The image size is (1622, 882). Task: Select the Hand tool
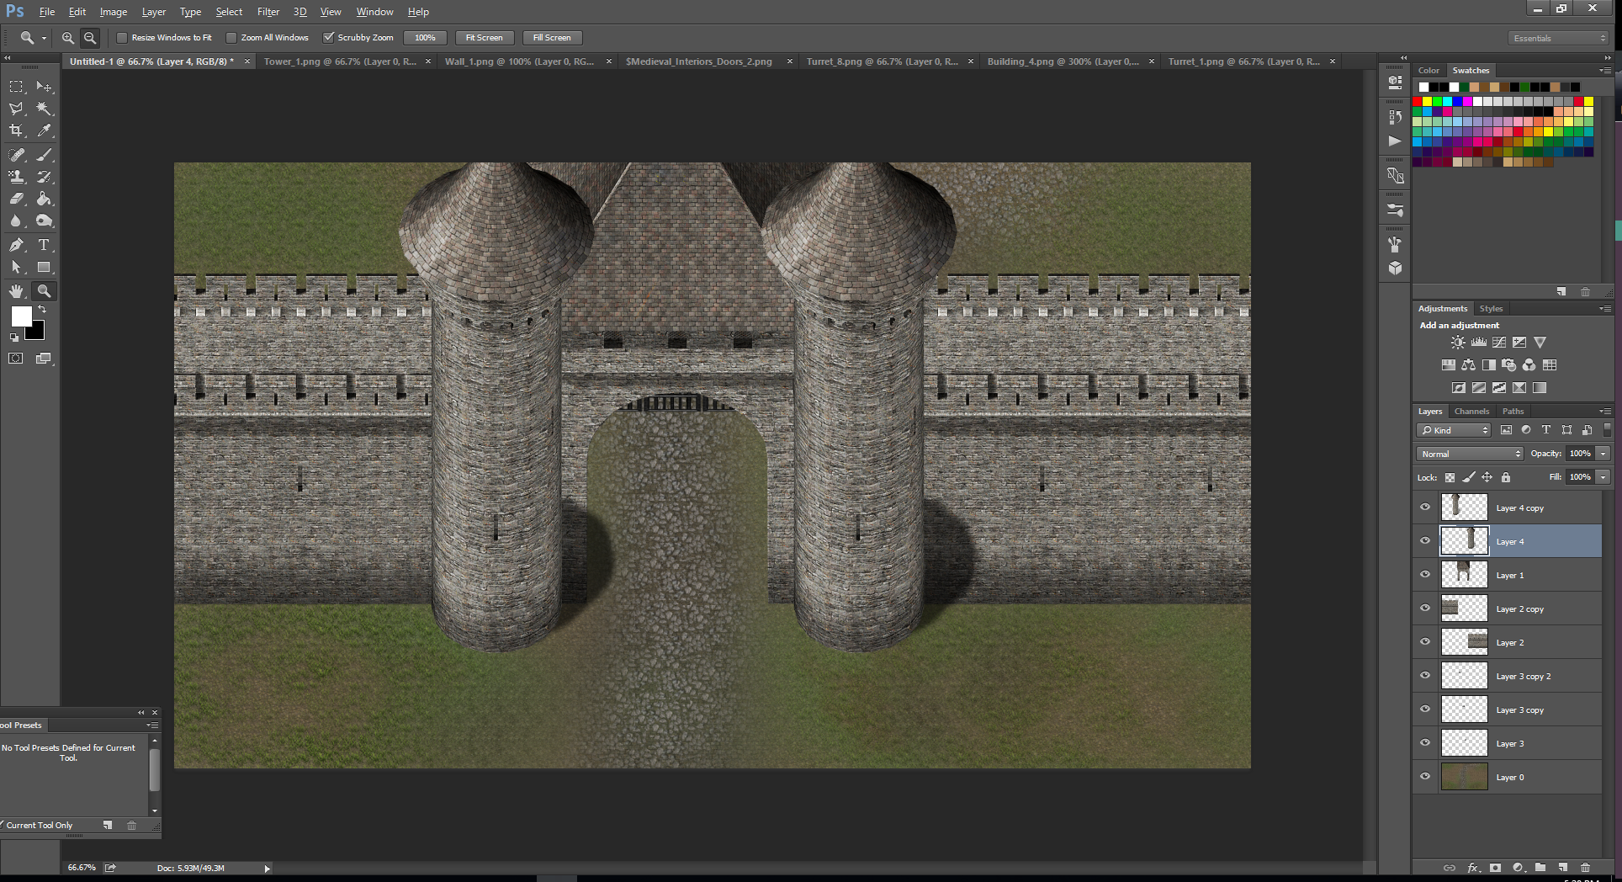pos(16,291)
